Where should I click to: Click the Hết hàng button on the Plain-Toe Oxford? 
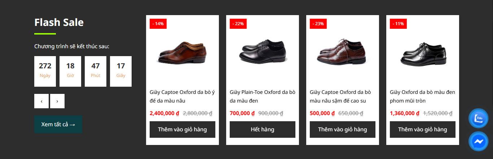[262, 130]
